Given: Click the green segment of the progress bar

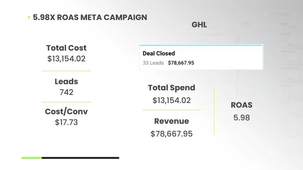Looking at the screenshot, I should click(32, 158).
